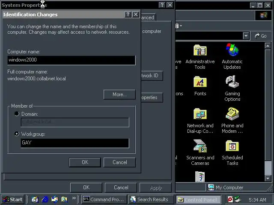
Task: Click the network tray icon with checkmark
Action: point(238,199)
